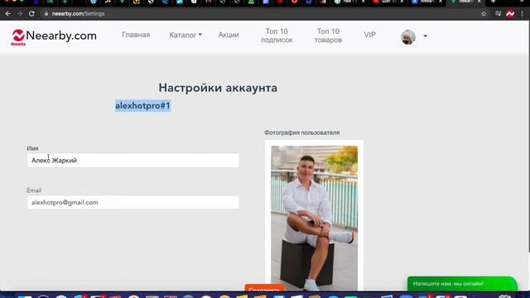Click the page vertical scrollbar
Screen dimensions: 530x298
coord(528,137)
